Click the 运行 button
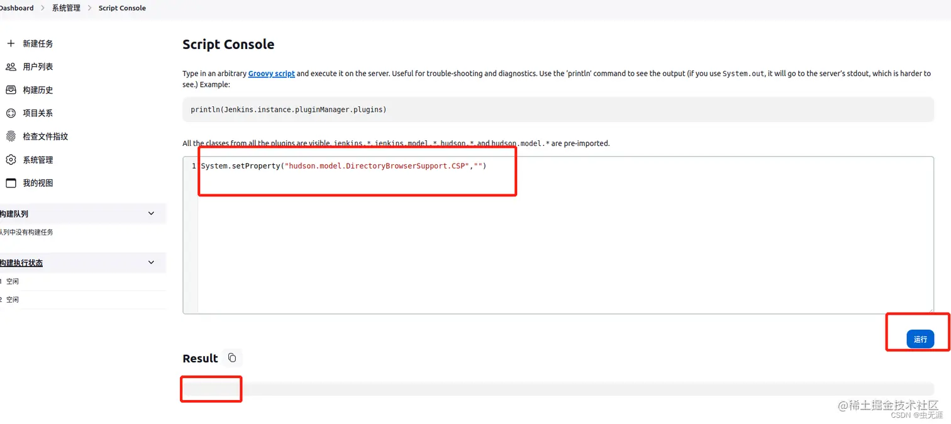 (920, 339)
